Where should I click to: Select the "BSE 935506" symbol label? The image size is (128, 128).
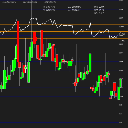pos(50,2)
